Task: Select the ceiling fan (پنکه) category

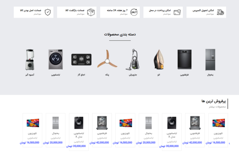Action: [107, 59]
